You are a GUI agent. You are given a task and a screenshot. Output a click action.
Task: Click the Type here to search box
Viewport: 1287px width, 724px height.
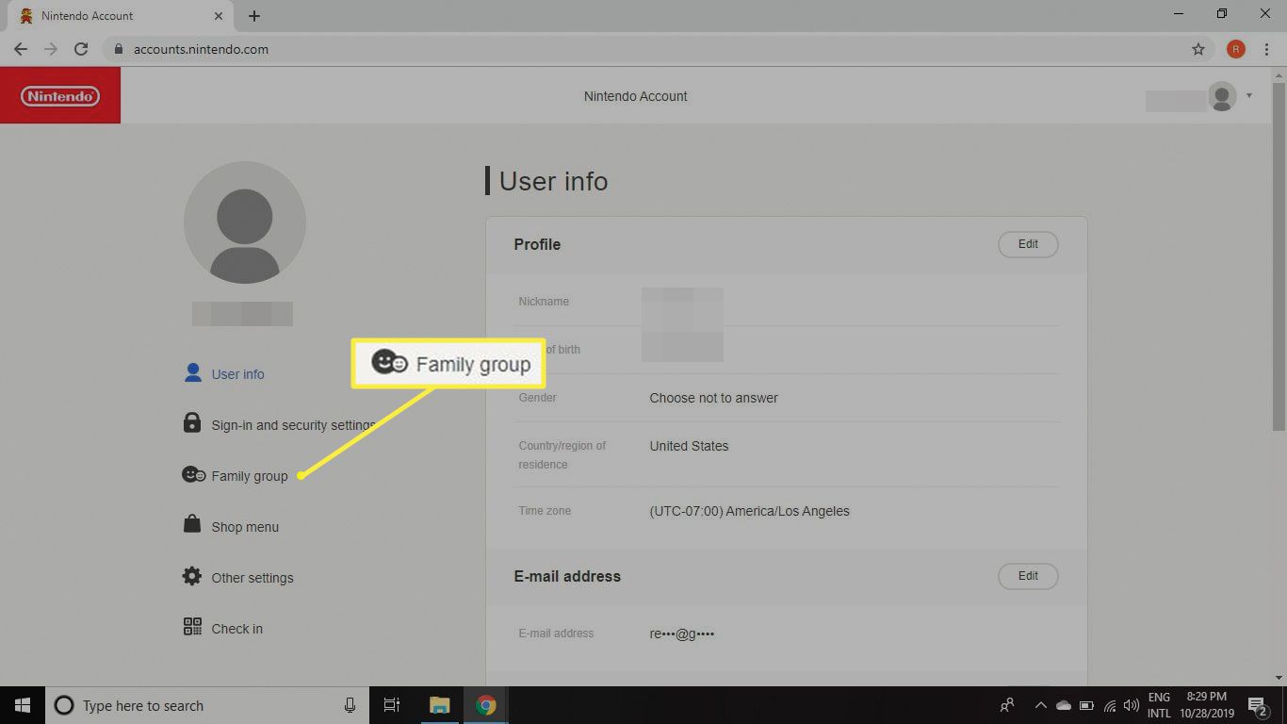point(207,705)
